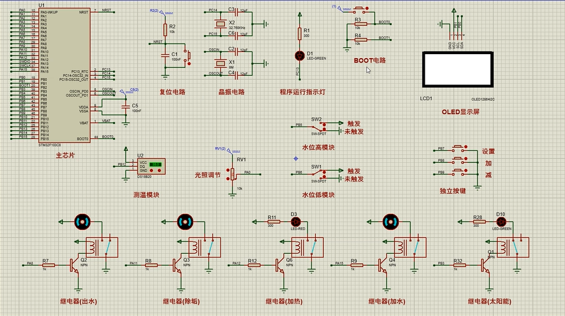Select the OLED display LCD1
The image size is (565, 316).
tap(458, 70)
